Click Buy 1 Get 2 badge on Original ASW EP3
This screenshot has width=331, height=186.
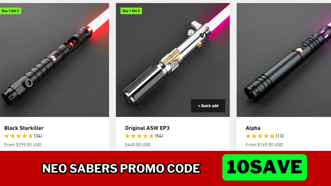point(131,11)
